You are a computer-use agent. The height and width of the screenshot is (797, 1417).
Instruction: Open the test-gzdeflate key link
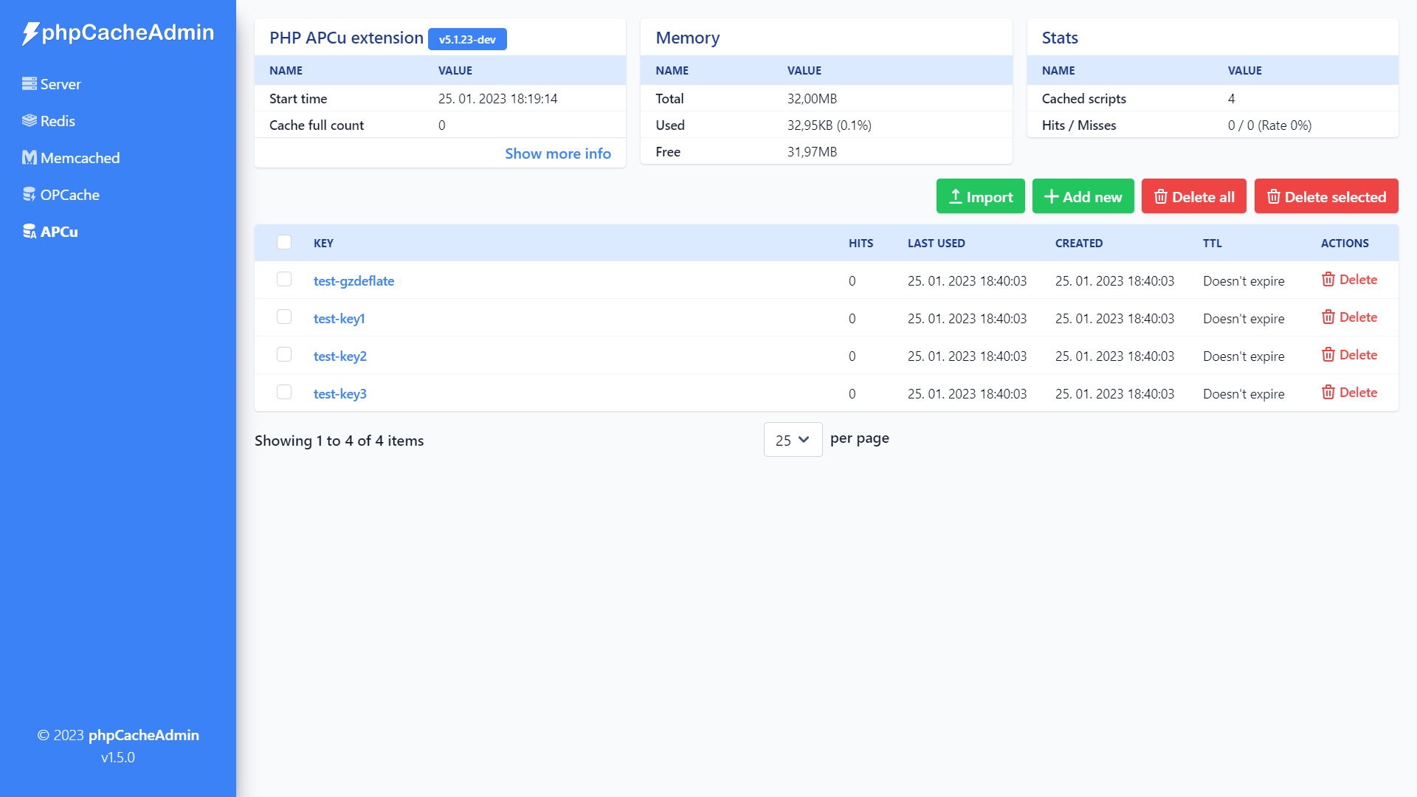click(x=354, y=281)
